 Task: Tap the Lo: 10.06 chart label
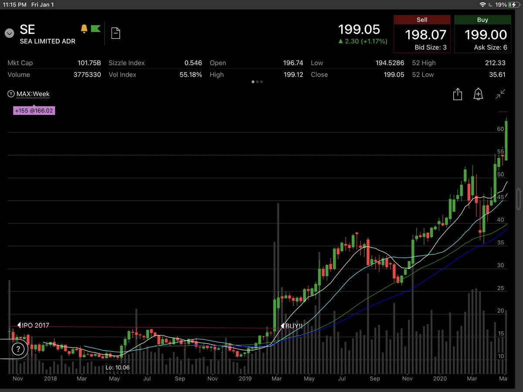(117, 368)
